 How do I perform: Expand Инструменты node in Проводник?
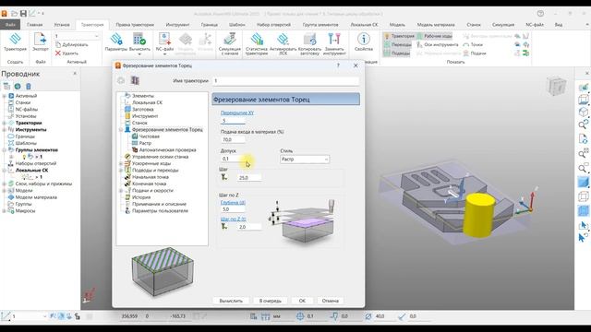(x=4, y=129)
